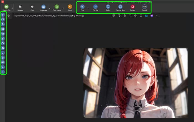Click the red Border button
This screenshot has height=122, width=194.
[132, 8]
